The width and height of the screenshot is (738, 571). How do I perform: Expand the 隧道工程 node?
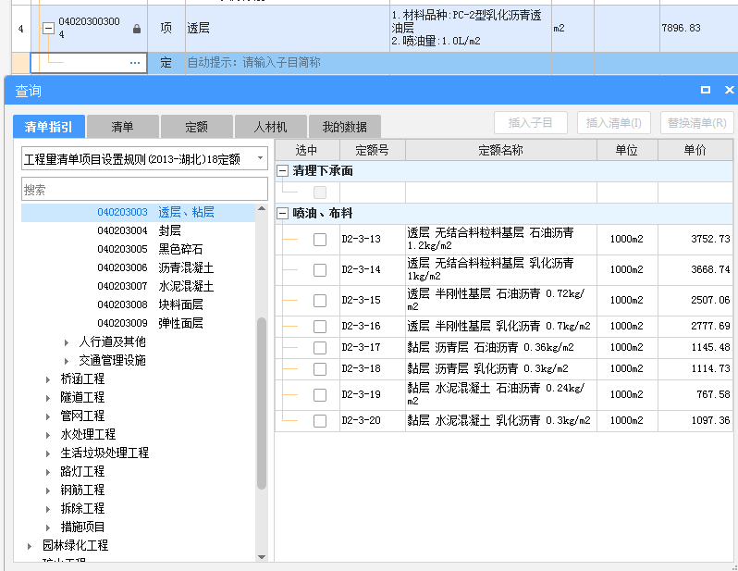click(48, 398)
